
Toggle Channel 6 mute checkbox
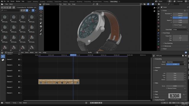(x=19, y=65)
